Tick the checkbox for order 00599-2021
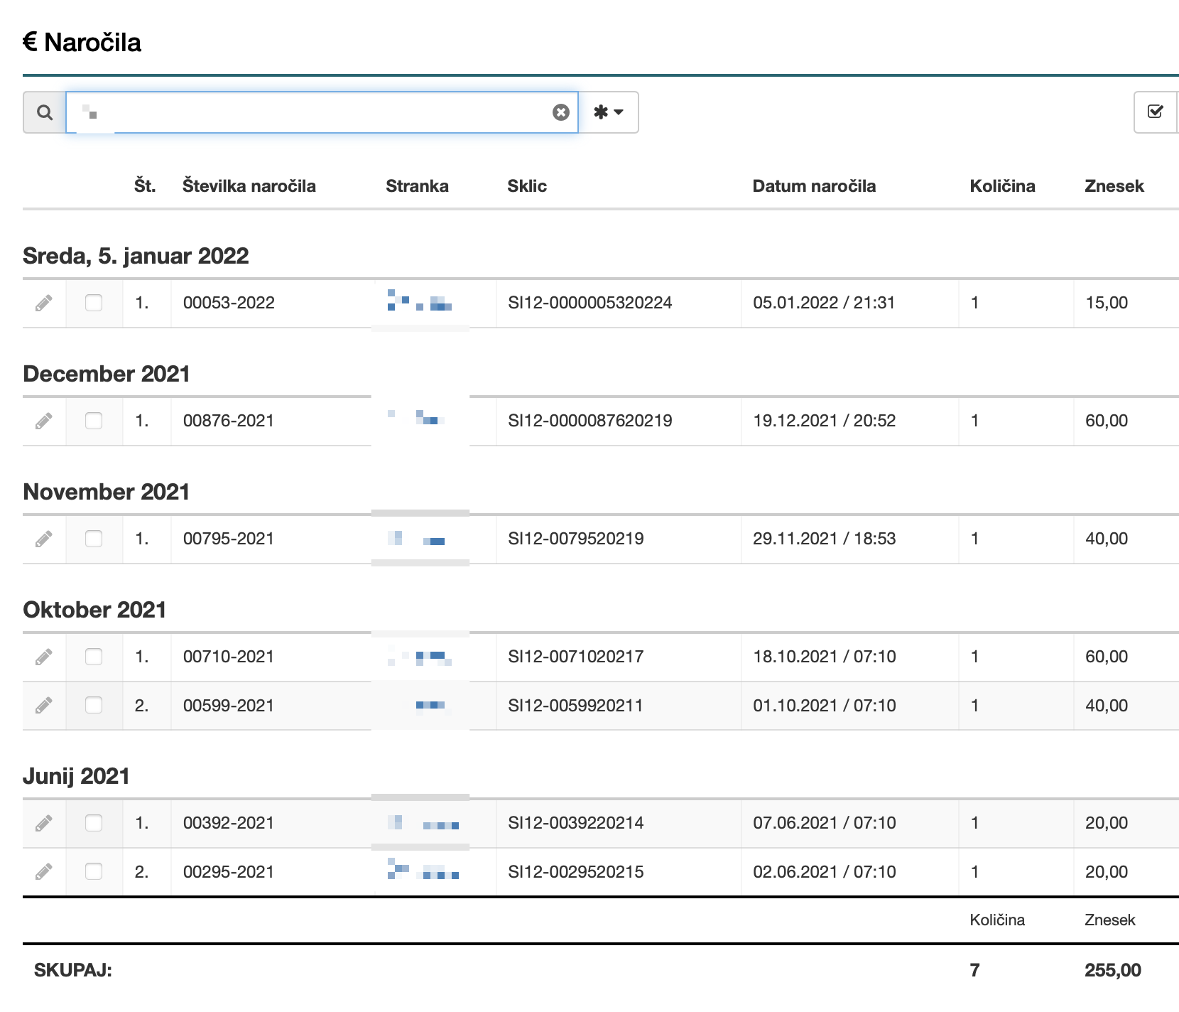 94,705
